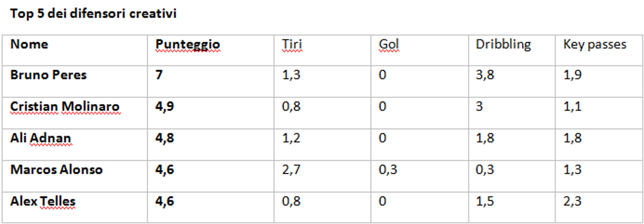
Task: Click the 'Nome' column header cell
Action: pyautogui.click(x=29, y=44)
